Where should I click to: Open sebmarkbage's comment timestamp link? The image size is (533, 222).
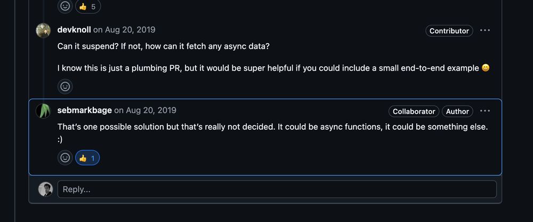pyautogui.click(x=151, y=110)
